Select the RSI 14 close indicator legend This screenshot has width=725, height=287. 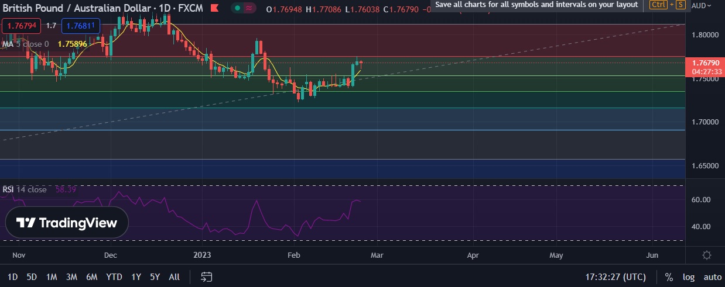[24, 189]
